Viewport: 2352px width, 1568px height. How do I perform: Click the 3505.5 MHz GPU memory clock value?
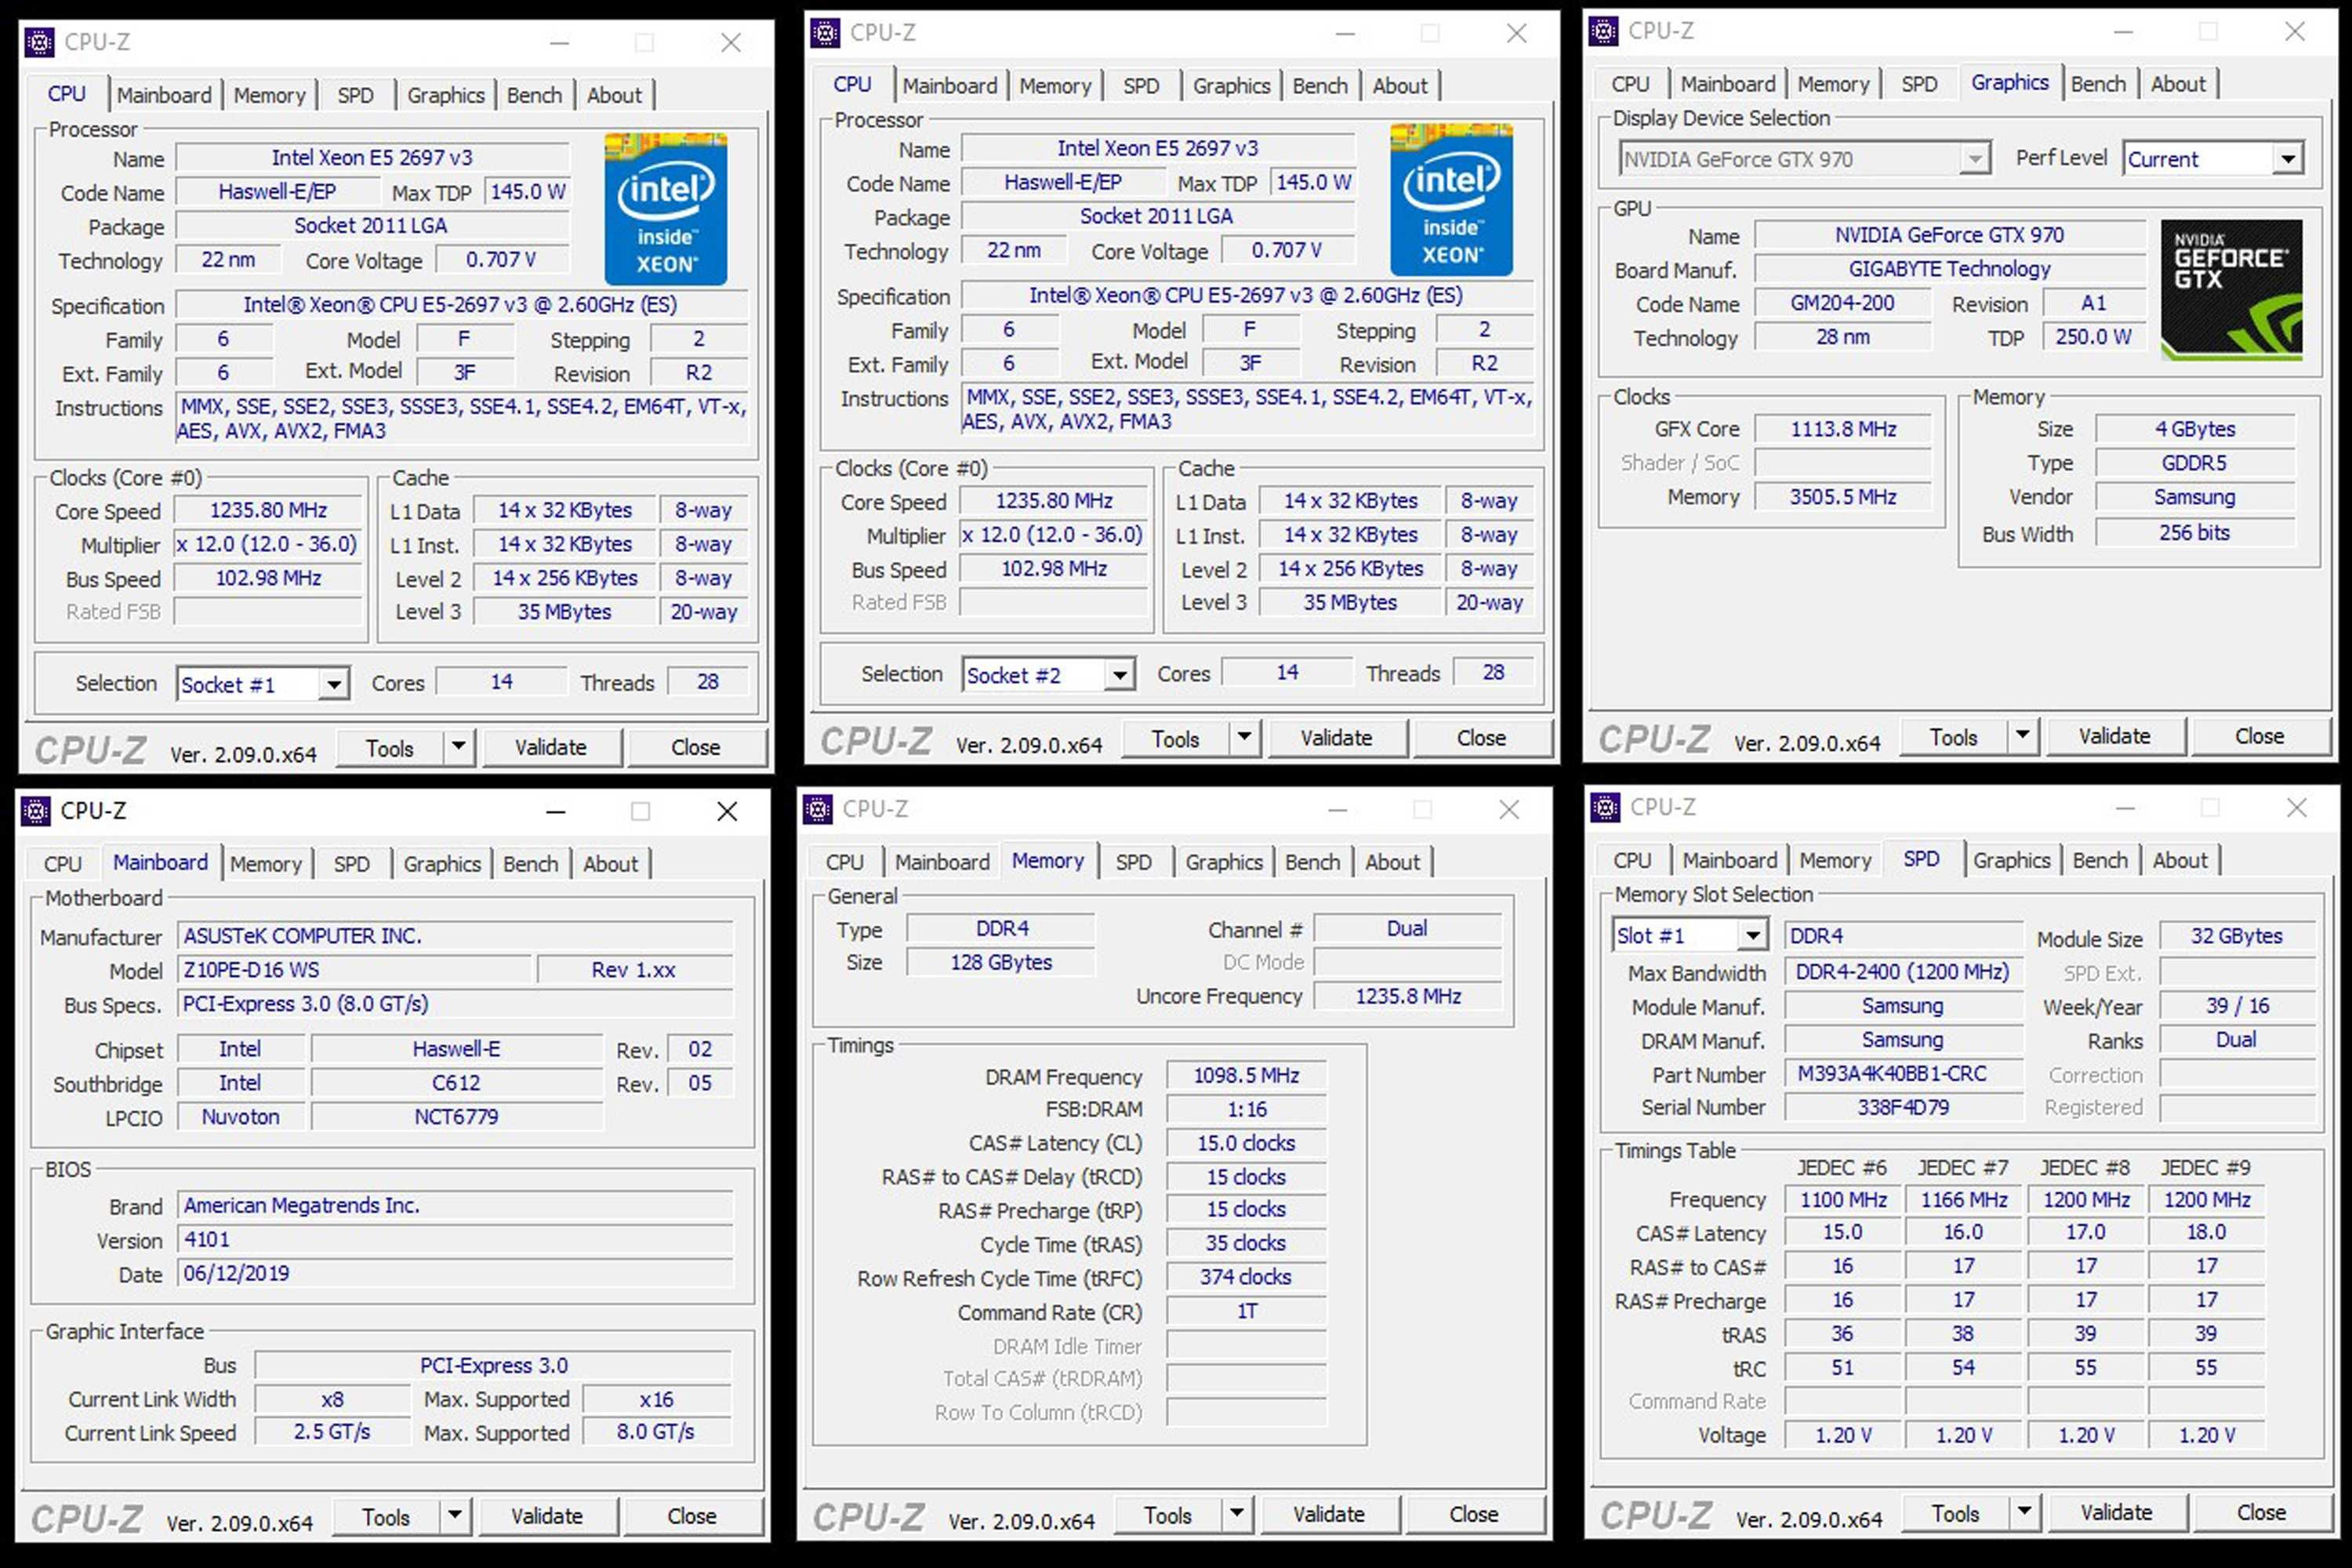point(1842,497)
